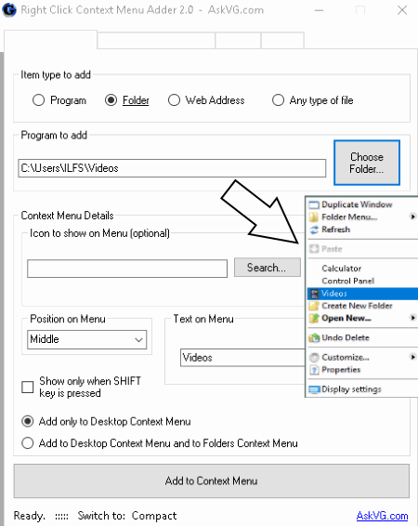Image resolution: width=418 pixels, height=526 pixels.
Task: Switch to Compact mode
Action: pyautogui.click(x=154, y=516)
